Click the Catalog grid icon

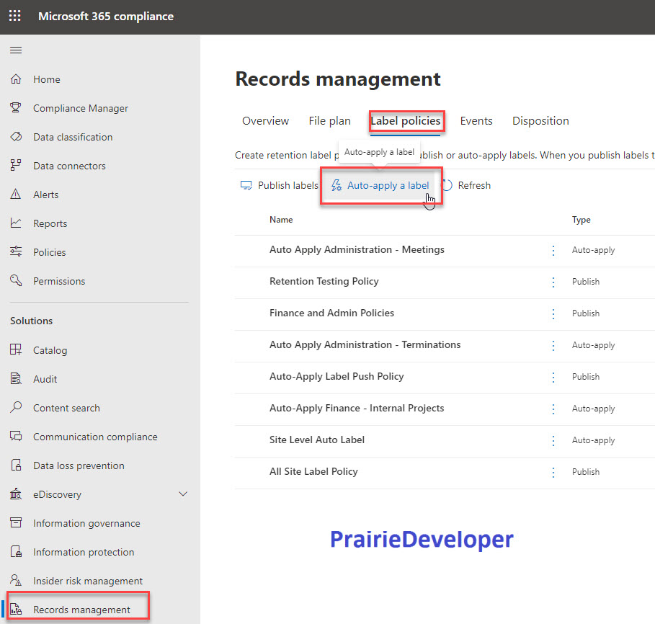point(16,349)
